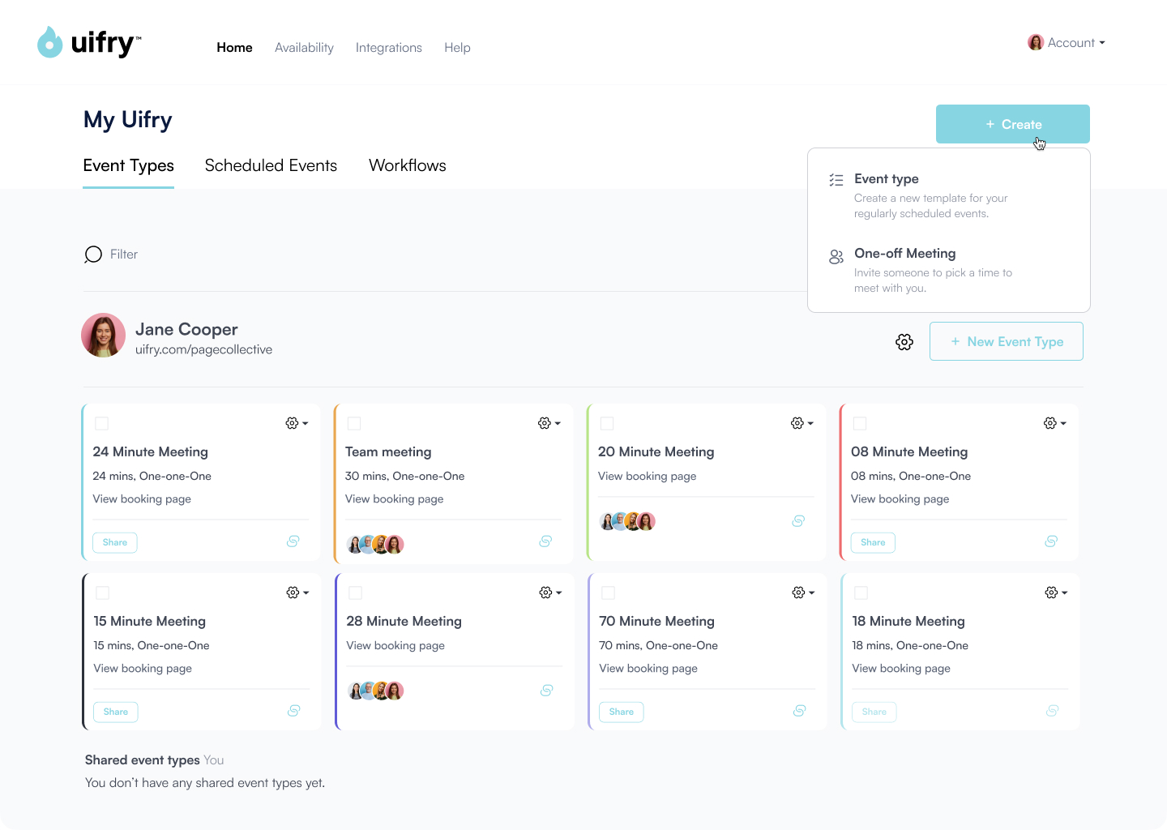
Task: Click the One-off Meeting people icon
Action: 836,257
